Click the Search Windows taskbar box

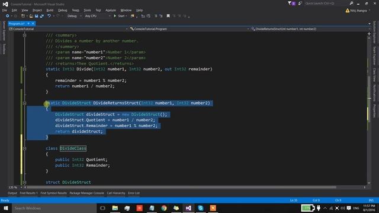[54, 208]
